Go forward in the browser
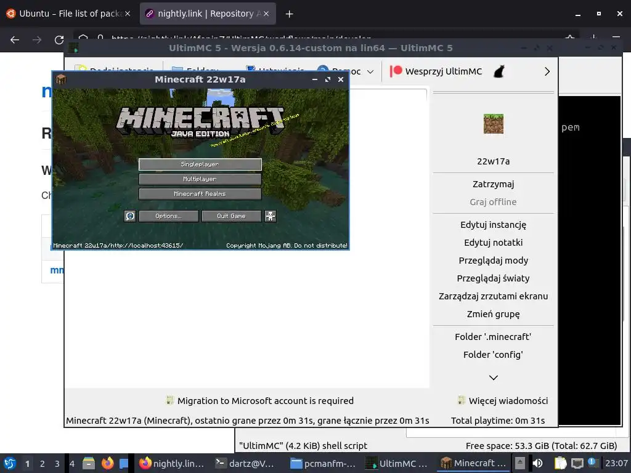Image resolution: width=631 pixels, height=473 pixels. pyautogui.click(x=37, y=40)
